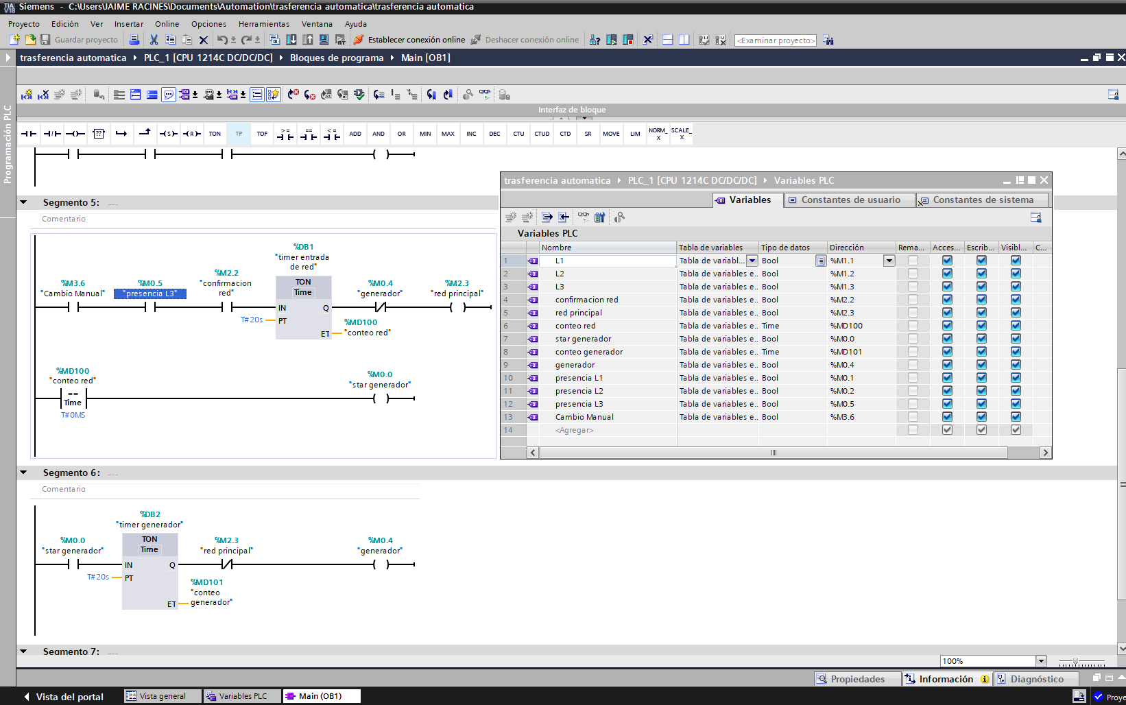The height and width of the screenshot is (705, 1126).
Task: Click the cut scissors icon
Action: (x=154, y=40)
